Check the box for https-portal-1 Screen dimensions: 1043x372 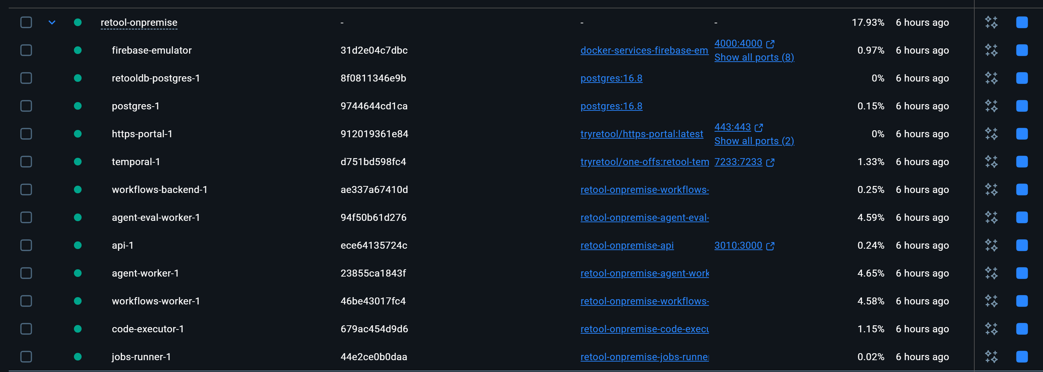click(x=26, y=134)
